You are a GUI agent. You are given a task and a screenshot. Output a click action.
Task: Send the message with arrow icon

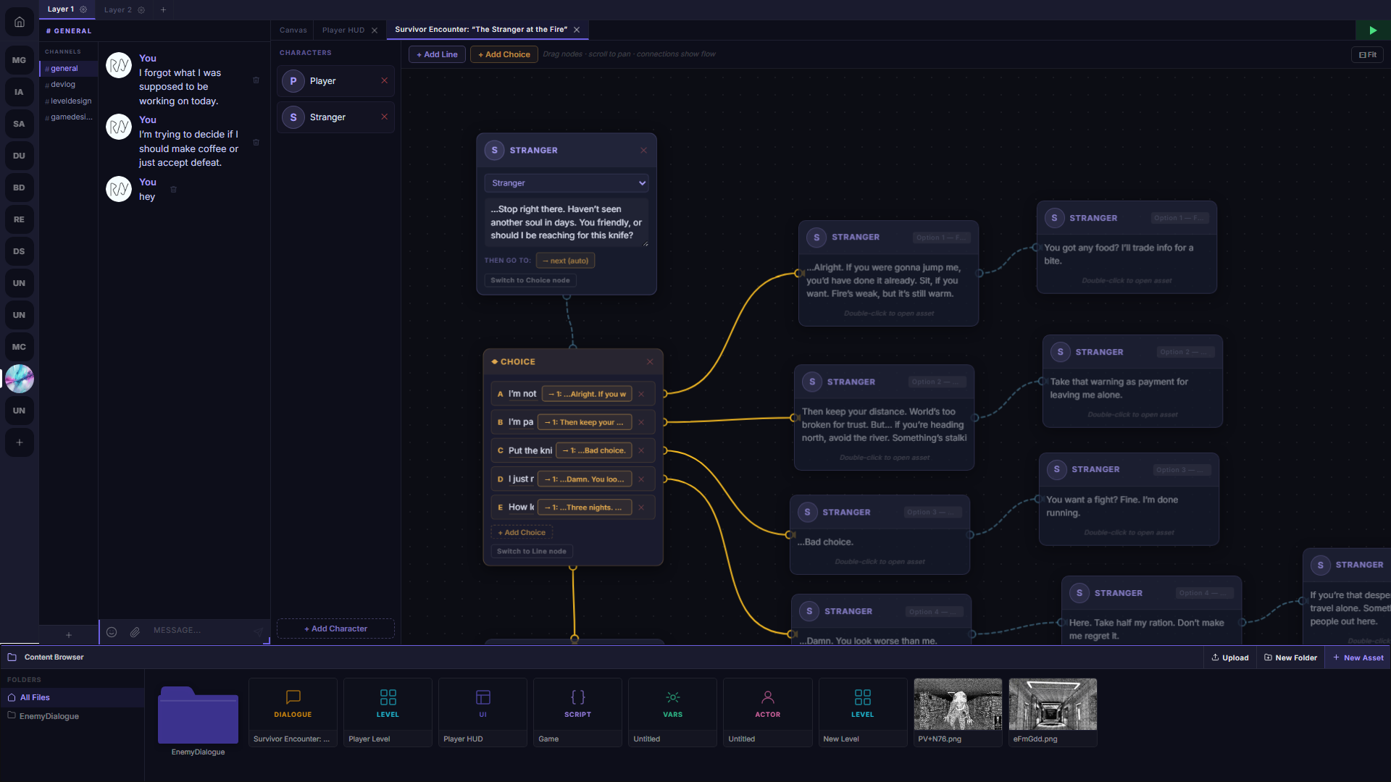point(258,632)
